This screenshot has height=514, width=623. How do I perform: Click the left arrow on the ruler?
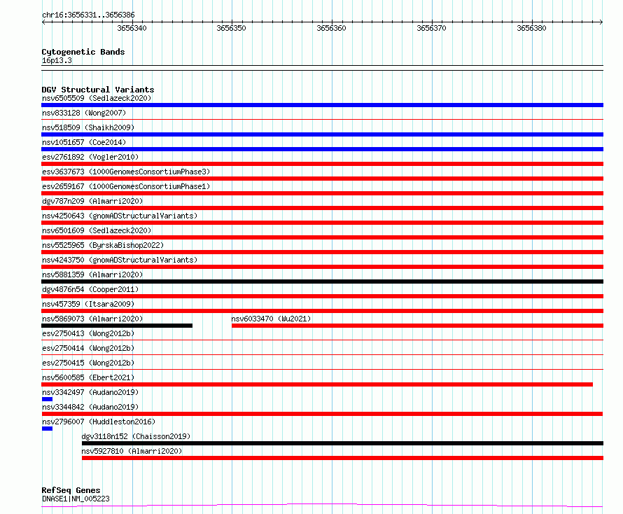(x=43, y=22)
